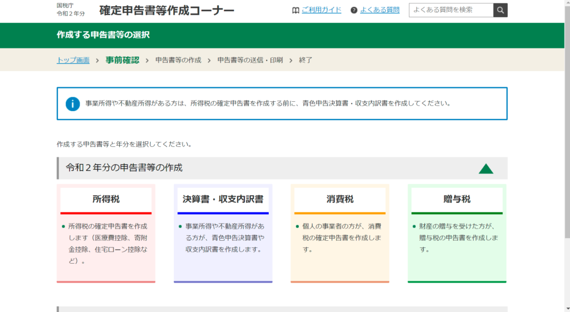Viewport: 570px width, 312px height.
Task: Collapse the 令和２年分 section with green triangle
Action: point(486,169)
